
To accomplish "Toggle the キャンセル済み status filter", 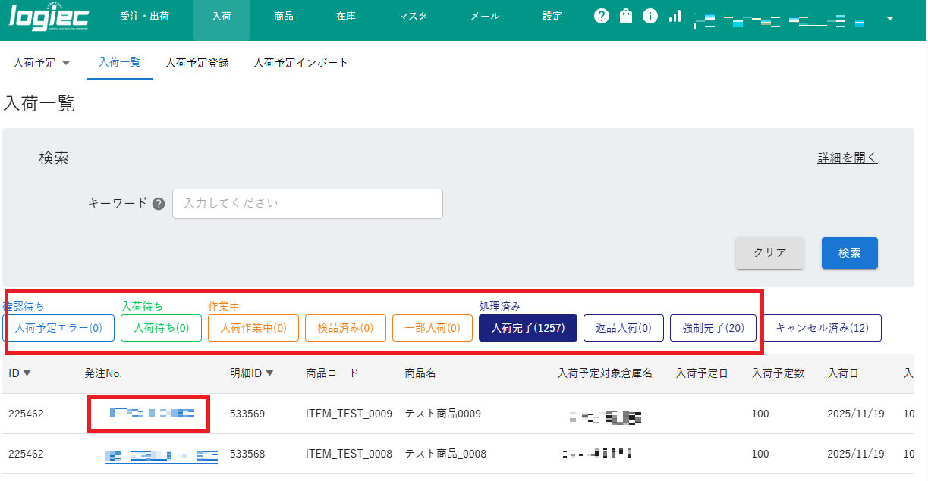I will (x=821, y=327).
